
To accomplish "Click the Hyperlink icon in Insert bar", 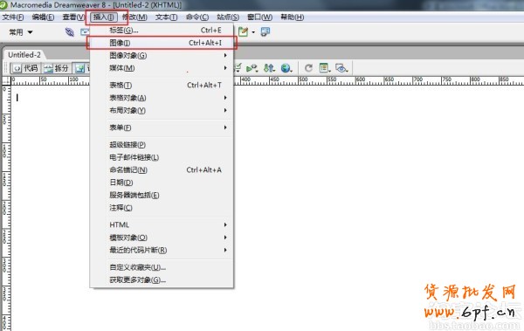I will [x=70, y=32].
